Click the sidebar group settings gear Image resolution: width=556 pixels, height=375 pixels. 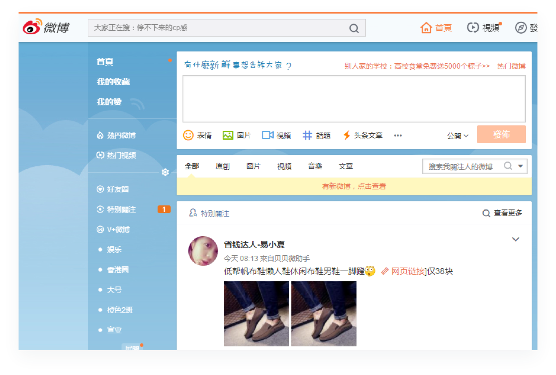165,172
